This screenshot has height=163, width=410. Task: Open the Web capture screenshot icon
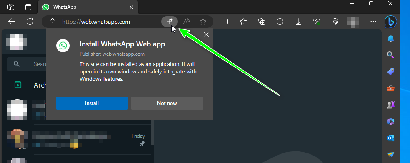tap(335, 22)
